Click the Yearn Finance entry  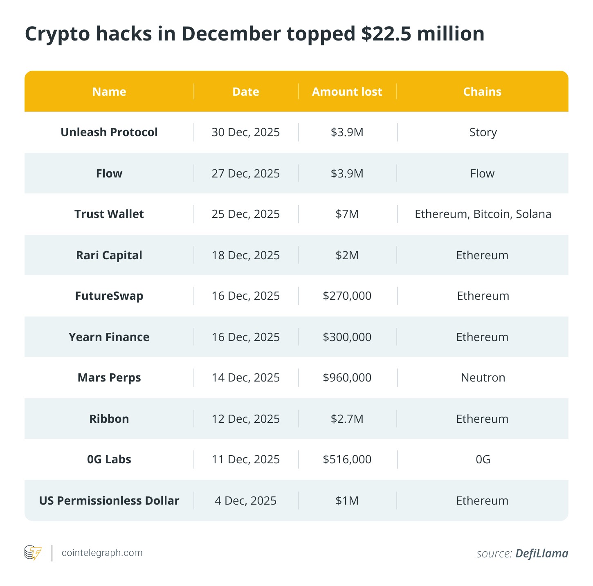coord(109,337)
